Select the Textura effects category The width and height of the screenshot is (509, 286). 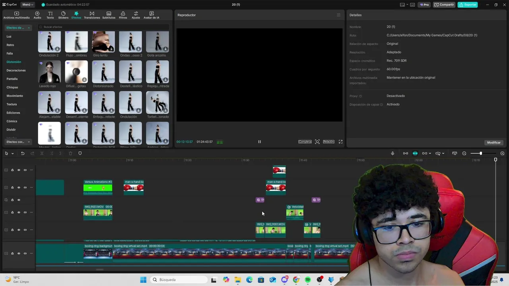coord(12,104)
